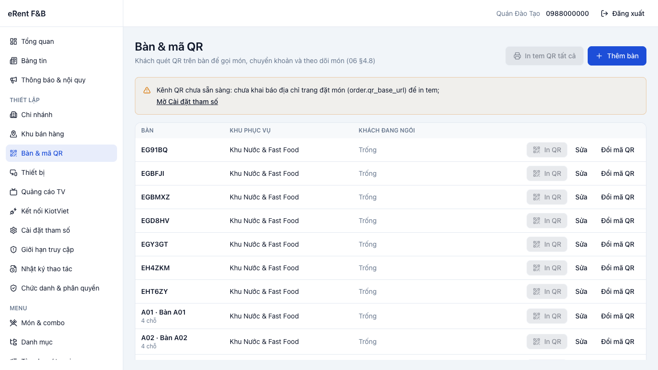Click the Tổng quan dashboard icon

pyautogui.click(x=13, y=41)
